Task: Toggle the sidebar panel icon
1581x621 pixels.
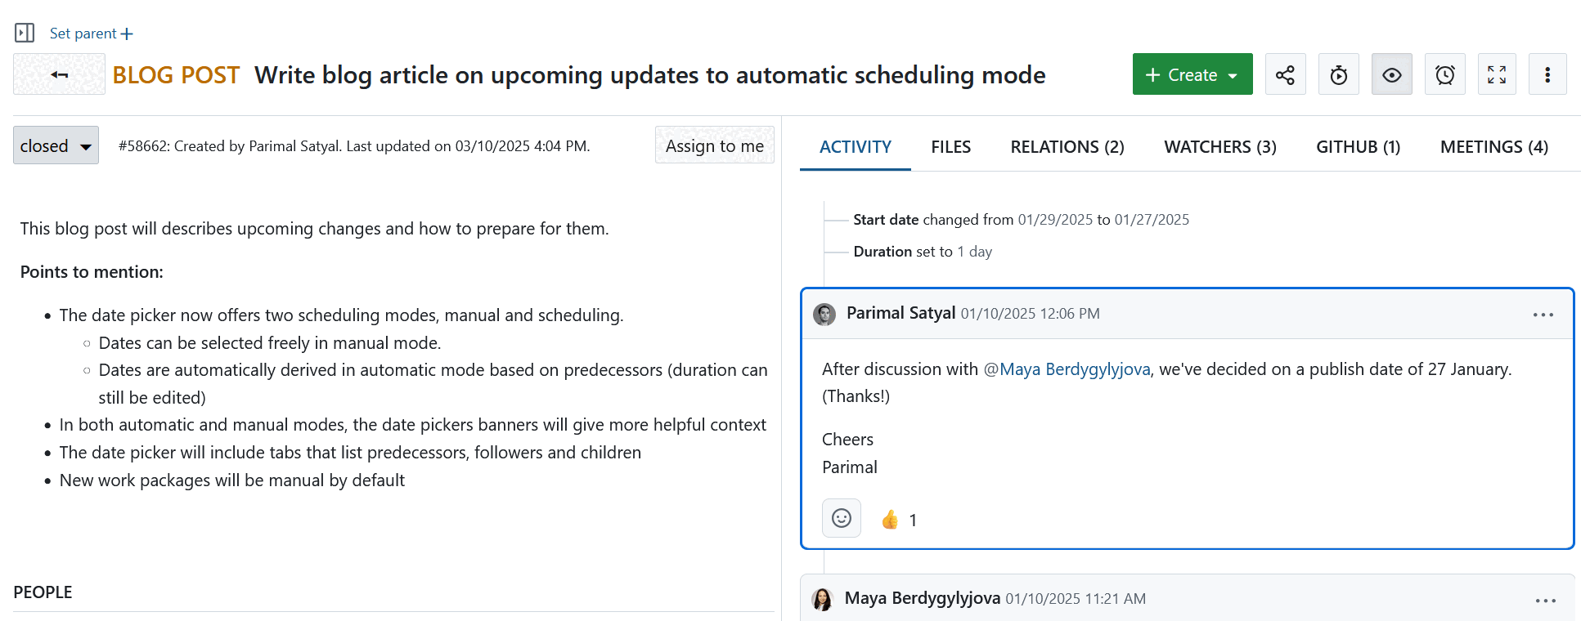Action: pos(25,33)
